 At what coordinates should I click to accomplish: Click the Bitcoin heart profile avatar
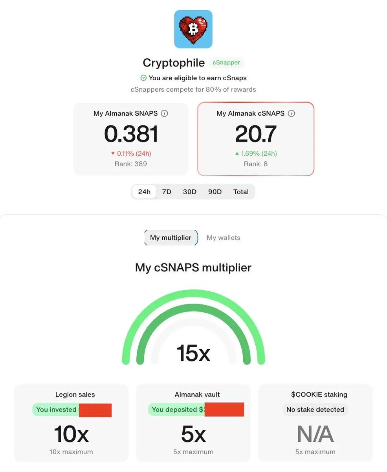(193, 29)
